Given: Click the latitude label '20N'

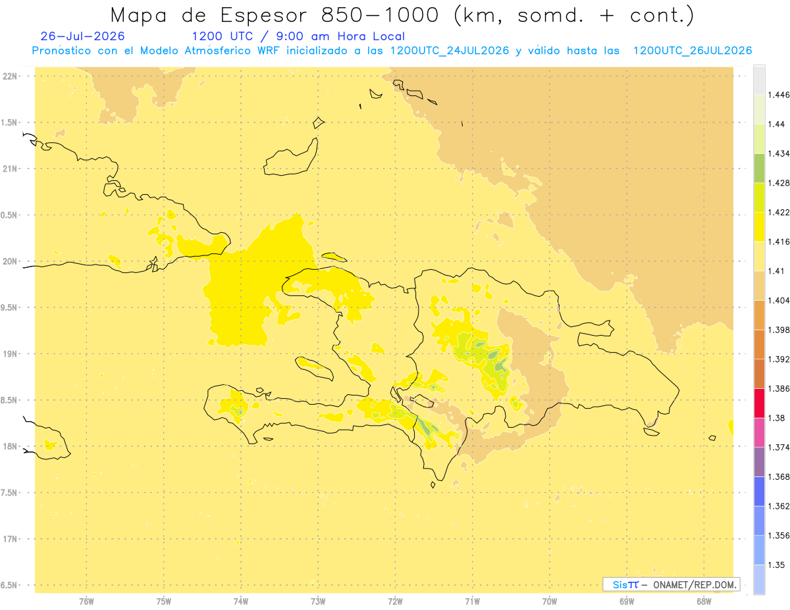Looking at the screenshot, I should [10, 261].
